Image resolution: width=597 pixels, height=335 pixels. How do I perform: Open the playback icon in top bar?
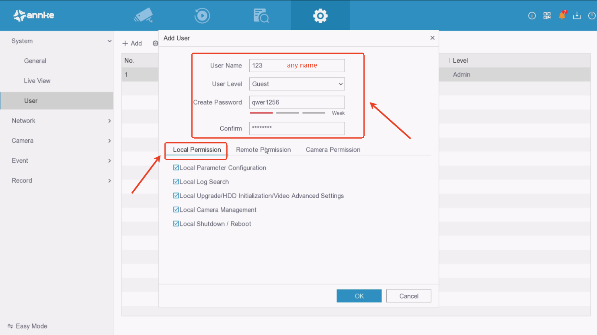coord(202,16)
